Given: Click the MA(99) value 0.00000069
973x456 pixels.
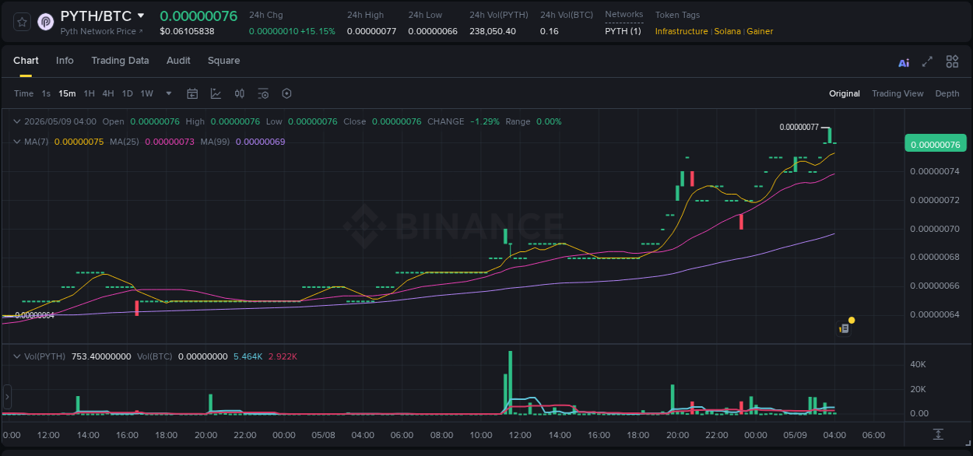Looking at the screenshot, I should click(261, 142).
